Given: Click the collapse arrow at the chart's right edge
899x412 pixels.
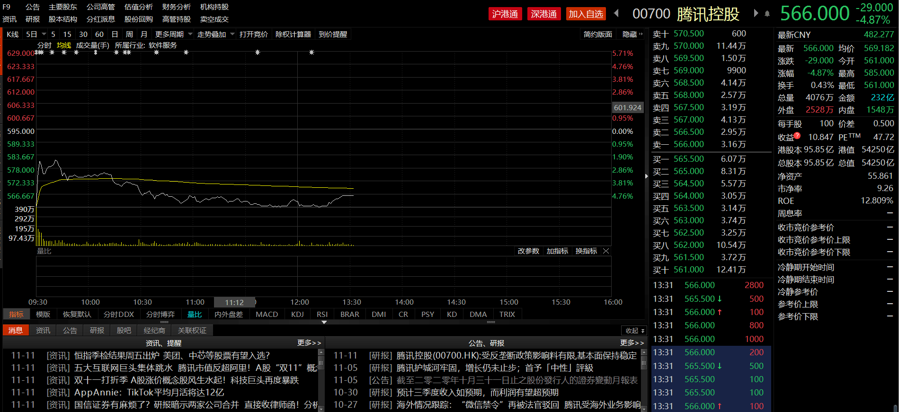Looking at the screenshot, I should [x=647, y=176].
